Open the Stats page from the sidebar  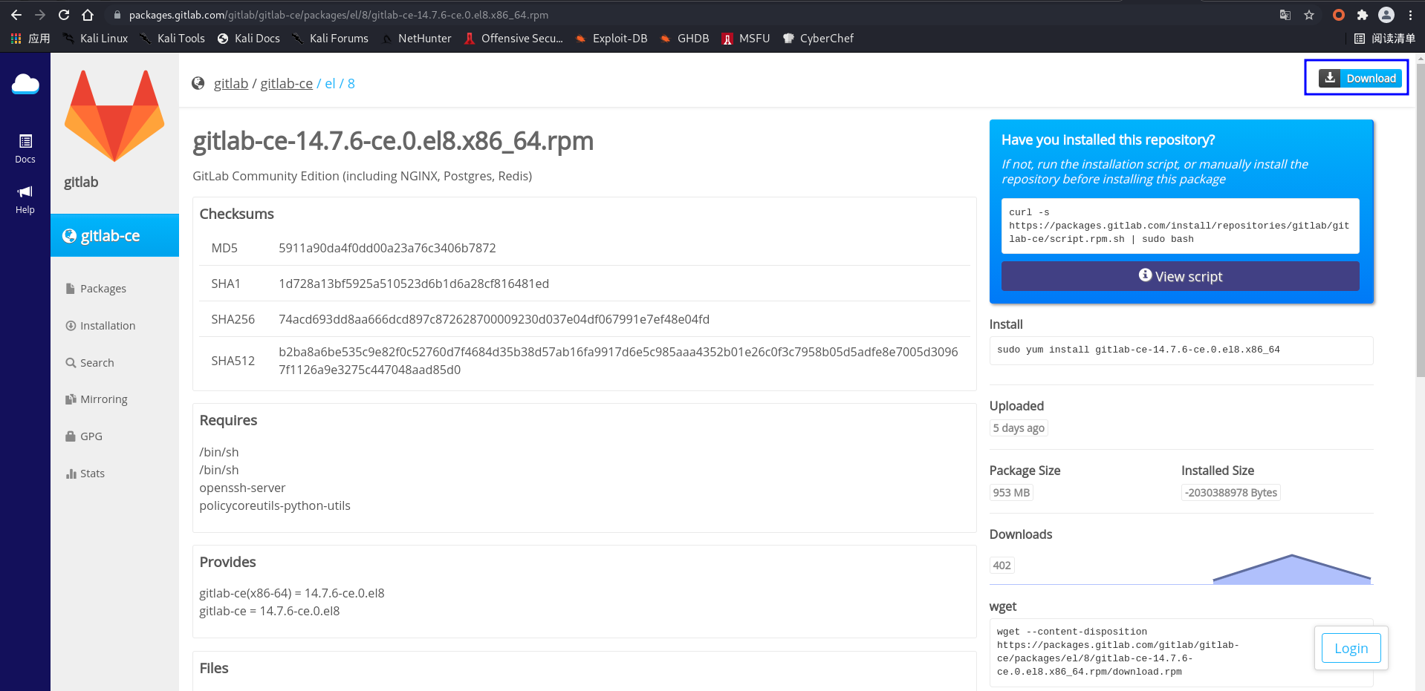click(93, 473)
